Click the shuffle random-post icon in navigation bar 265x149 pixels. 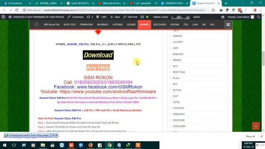coord(228,25)
